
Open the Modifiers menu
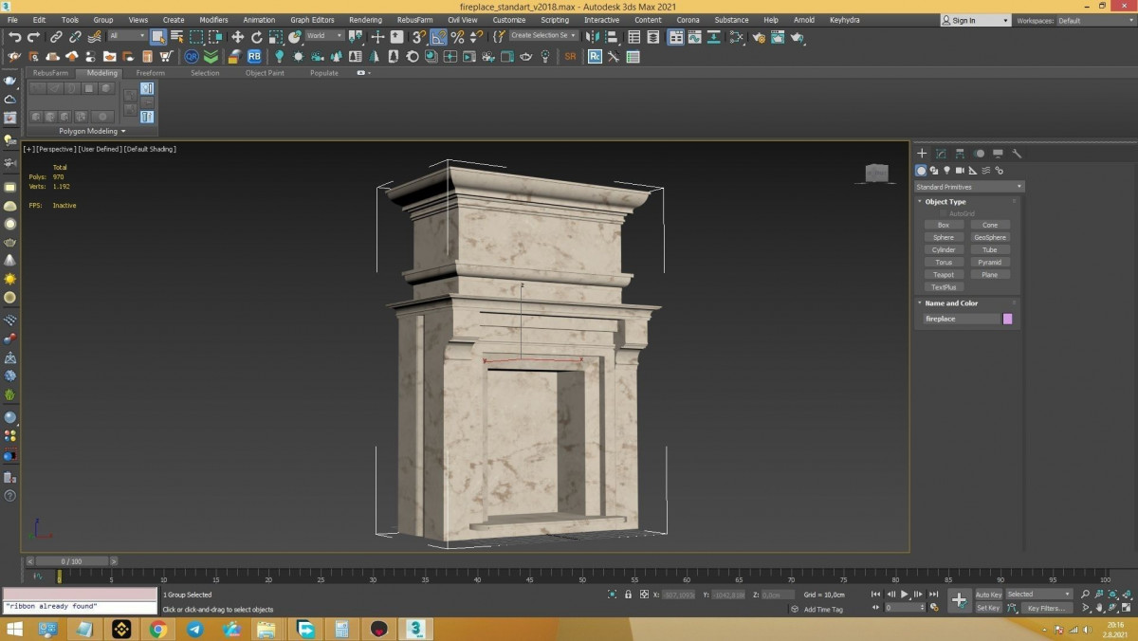point(213,20)
